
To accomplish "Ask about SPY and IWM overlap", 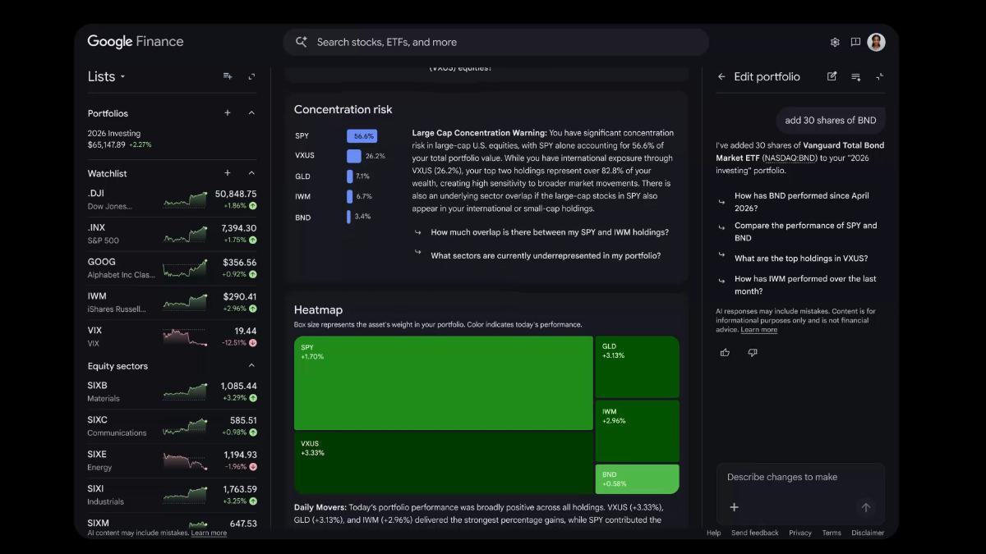I will pos(550,232).
